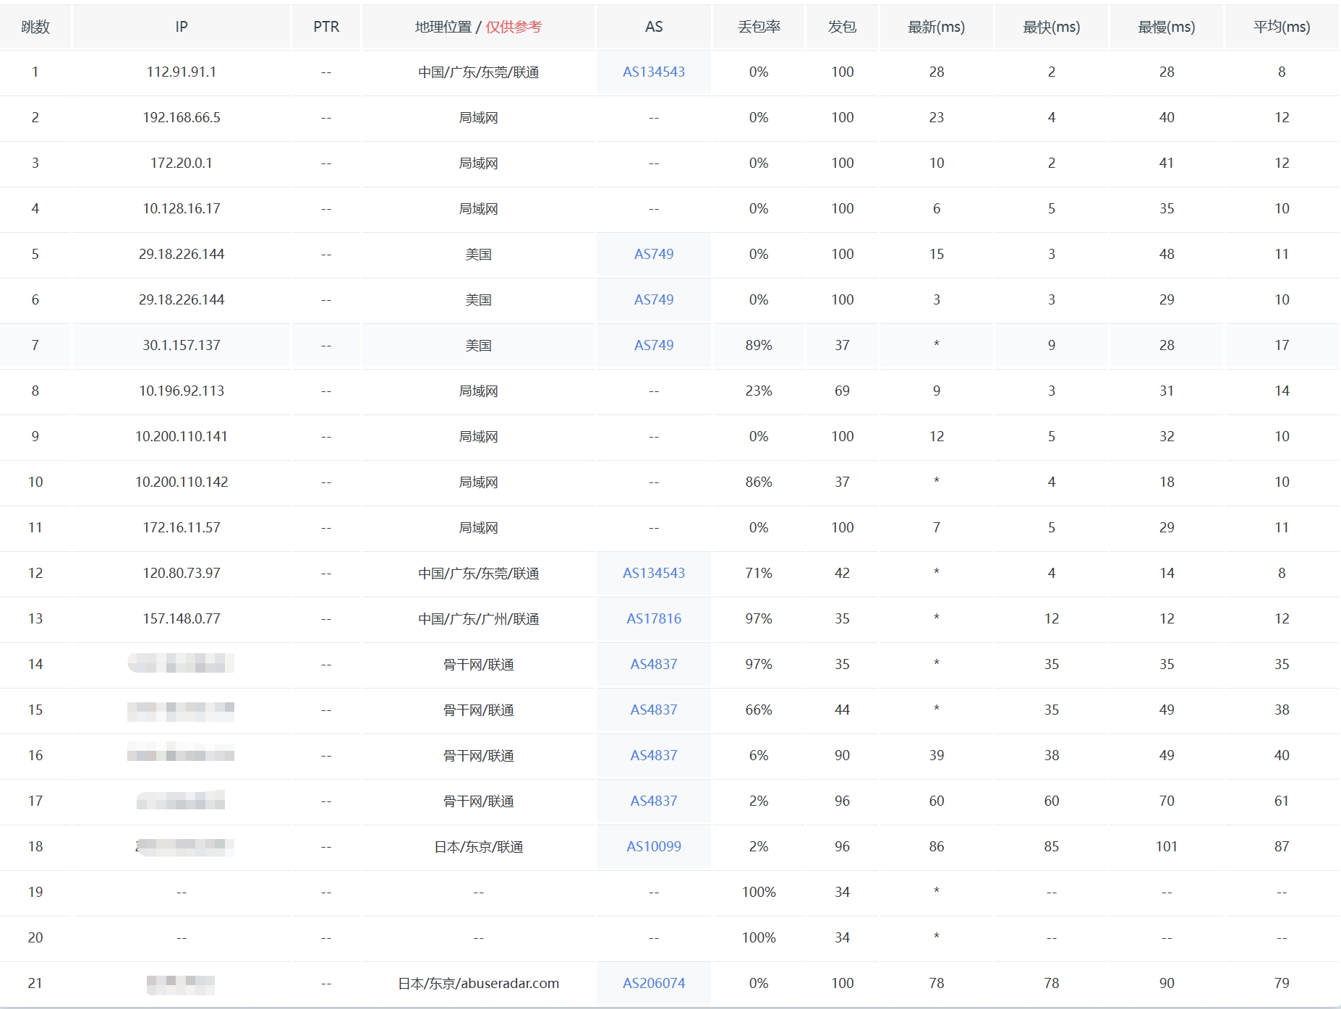The image size is (1341, 1009).
Task: Click the 6% packet loss value
Action: tap(759, 755)
